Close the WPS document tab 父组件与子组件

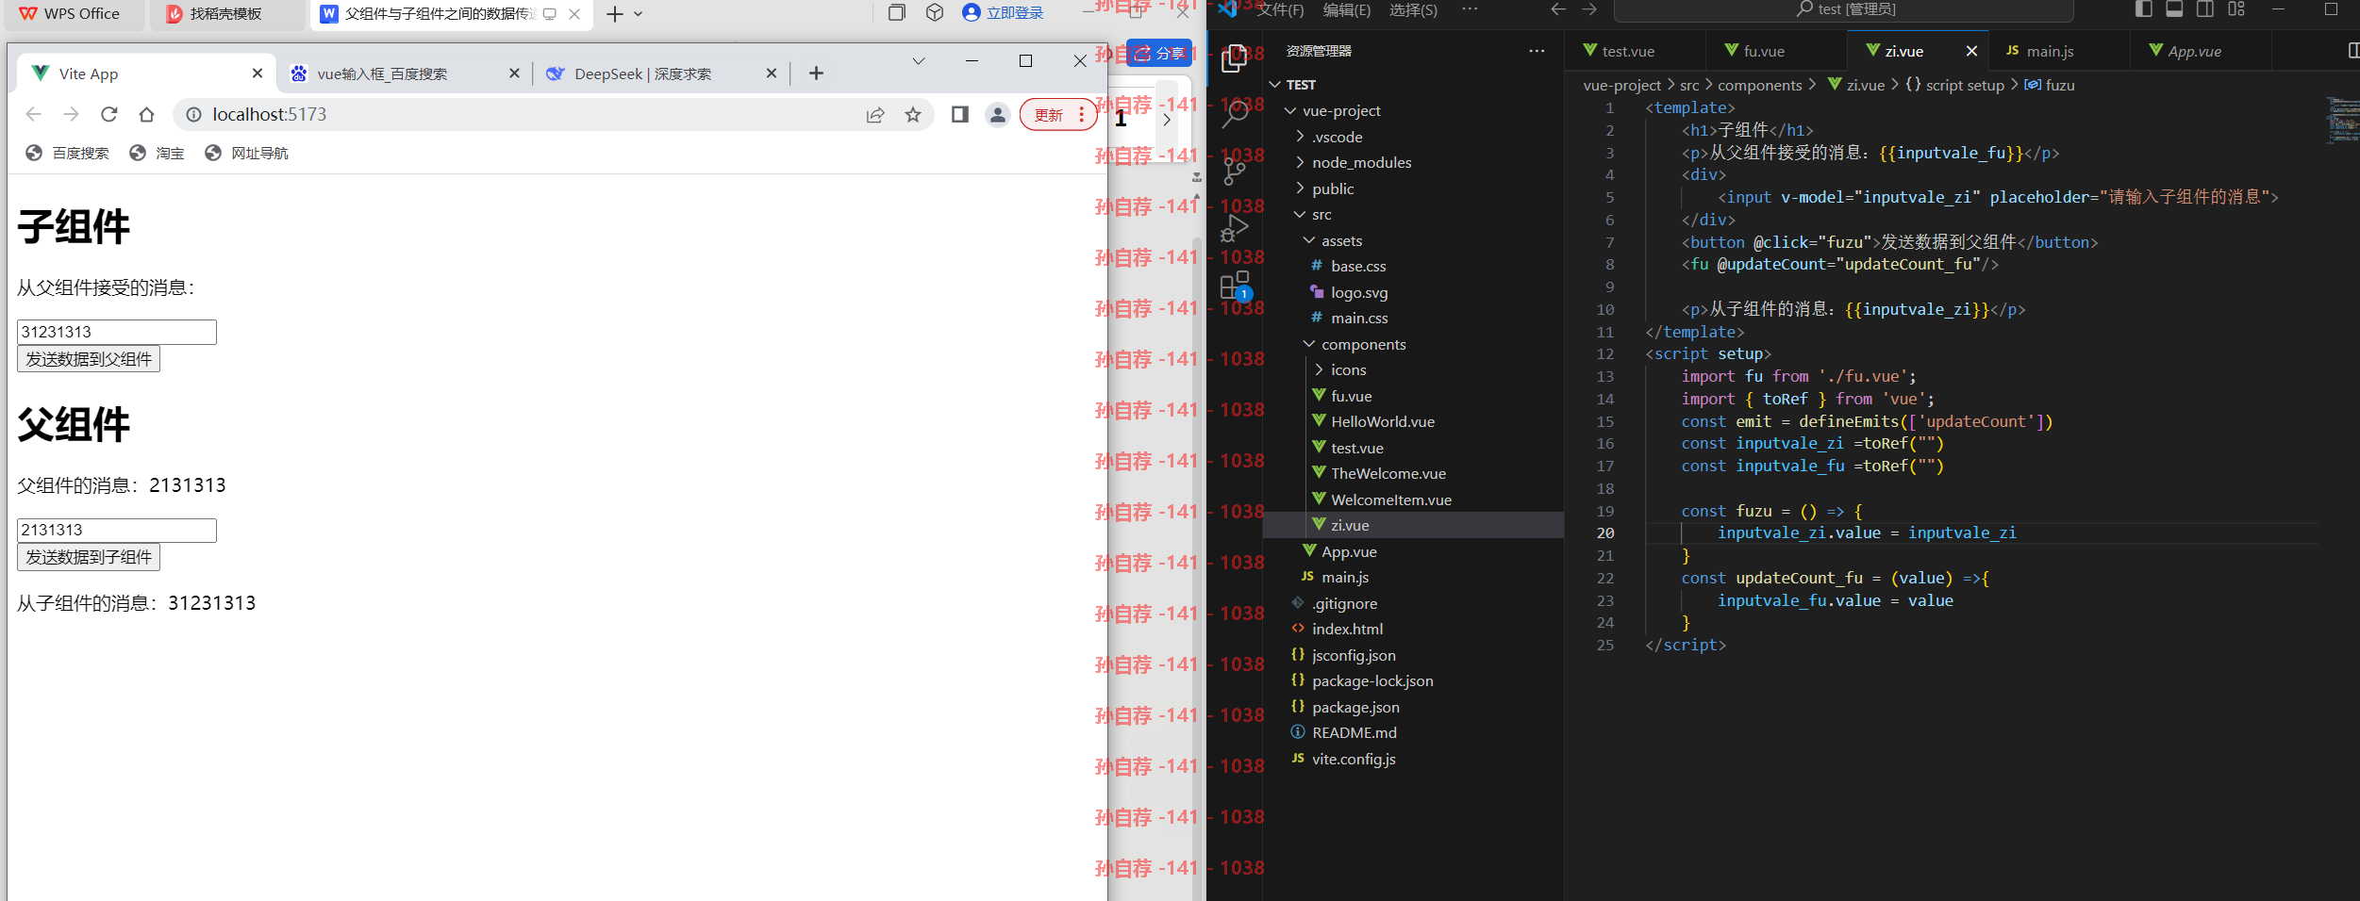tap(574, 14)
